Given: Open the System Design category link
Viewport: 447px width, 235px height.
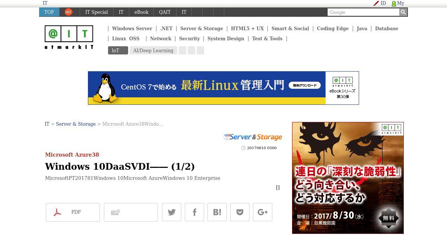Looking at the screenshot, I should click(226, 38).
